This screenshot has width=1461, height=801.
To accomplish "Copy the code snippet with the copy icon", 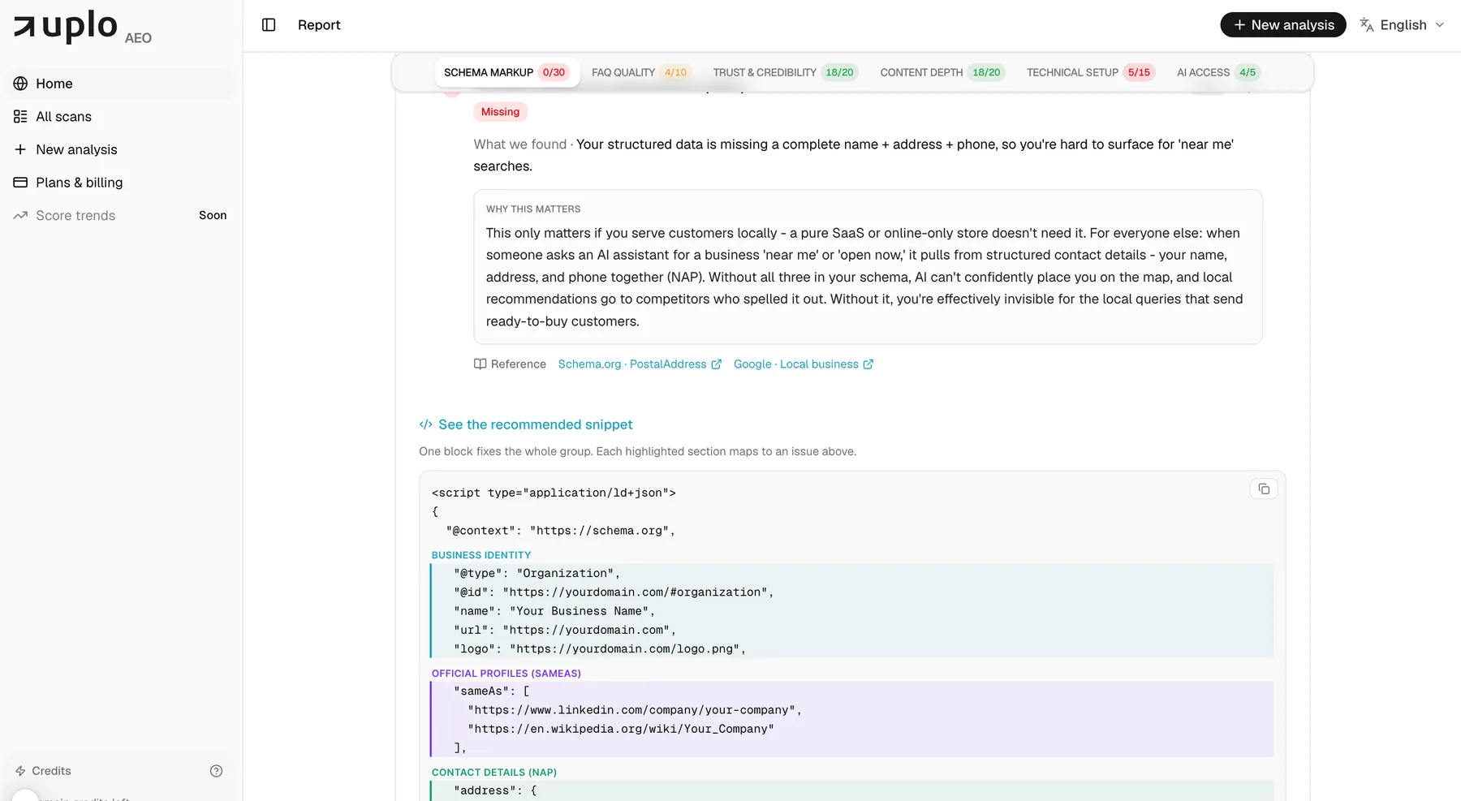I will click(x=1264, y=489).
